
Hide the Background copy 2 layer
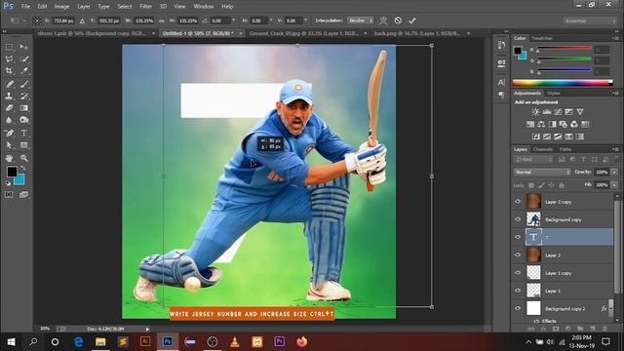tap(518, 308)
